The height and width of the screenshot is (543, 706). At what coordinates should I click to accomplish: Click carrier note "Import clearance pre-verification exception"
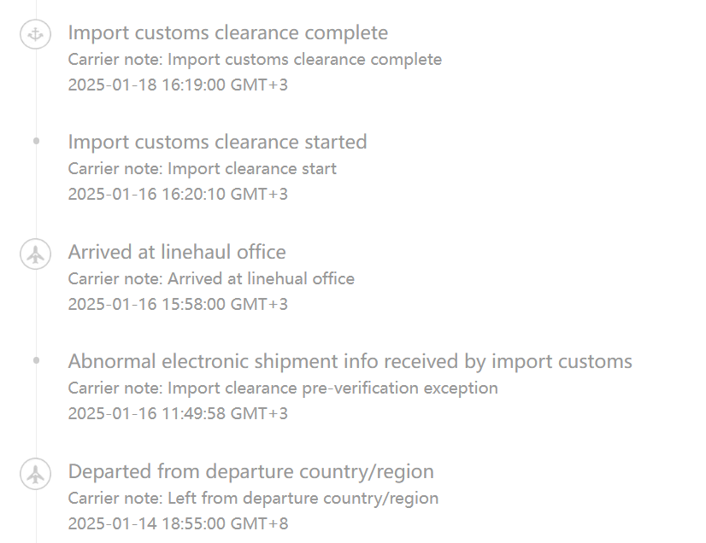(x=282, y=388)
